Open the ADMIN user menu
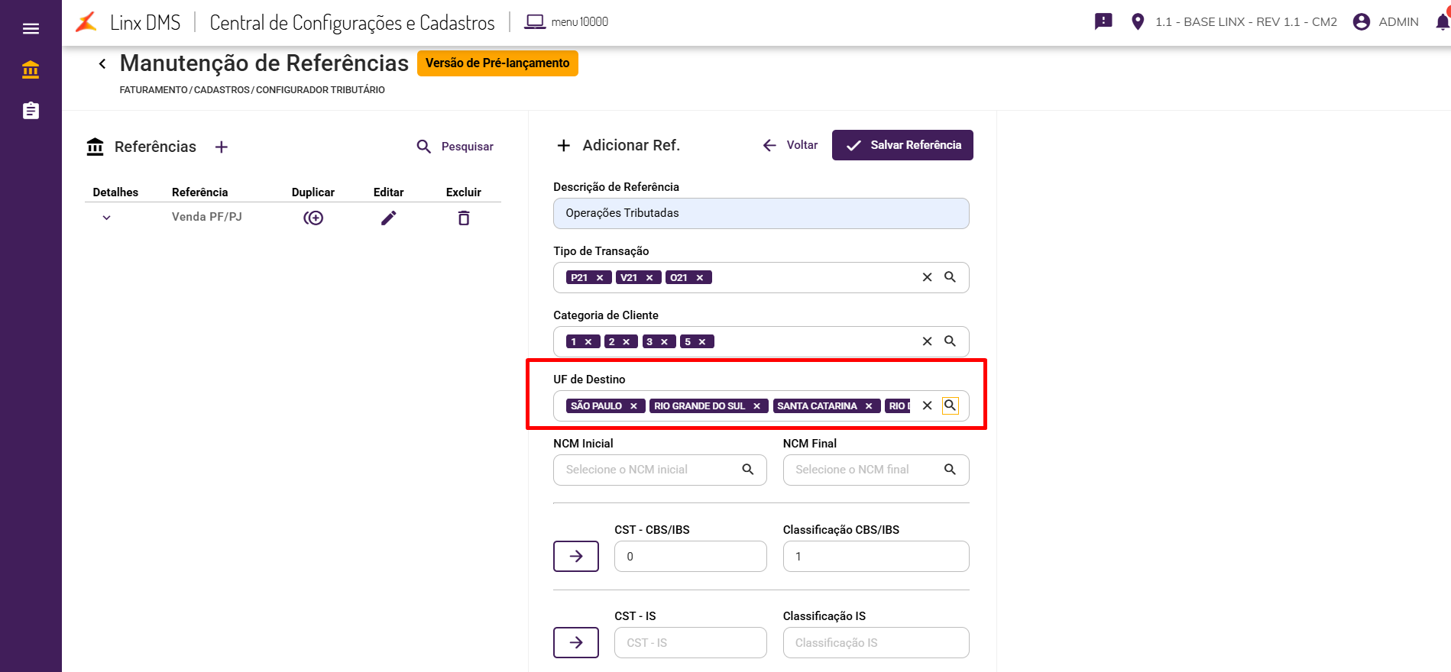The width and height of the screenshot is (1451, 672). 1385,22
